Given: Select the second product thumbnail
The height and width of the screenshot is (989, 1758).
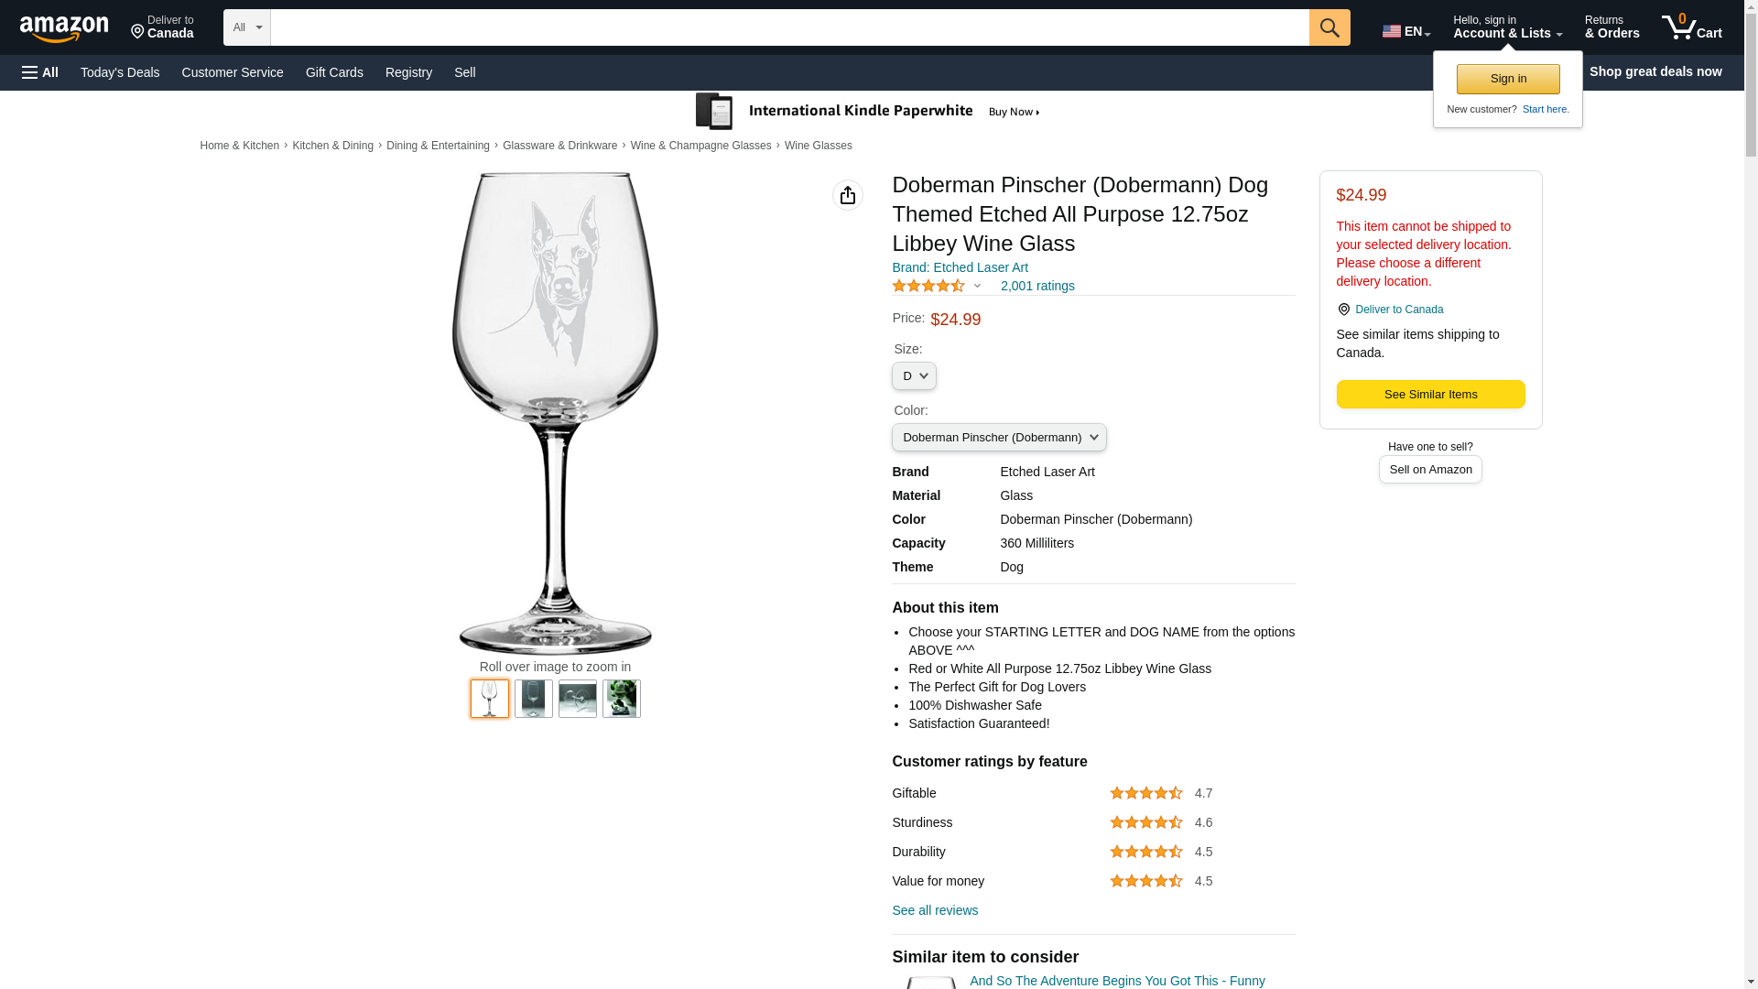Looking at the screenshot, I should (x=534, y=699).
